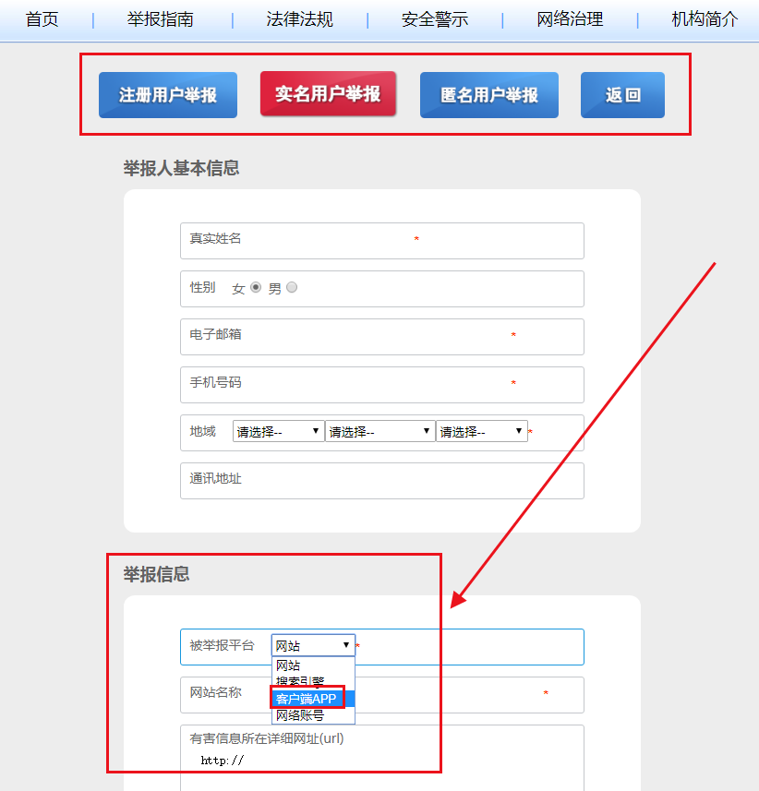The width and height of the screenshot is (759, 791).
Task: Expand the third 地域 region dropdown
Action: click(481, 431)
